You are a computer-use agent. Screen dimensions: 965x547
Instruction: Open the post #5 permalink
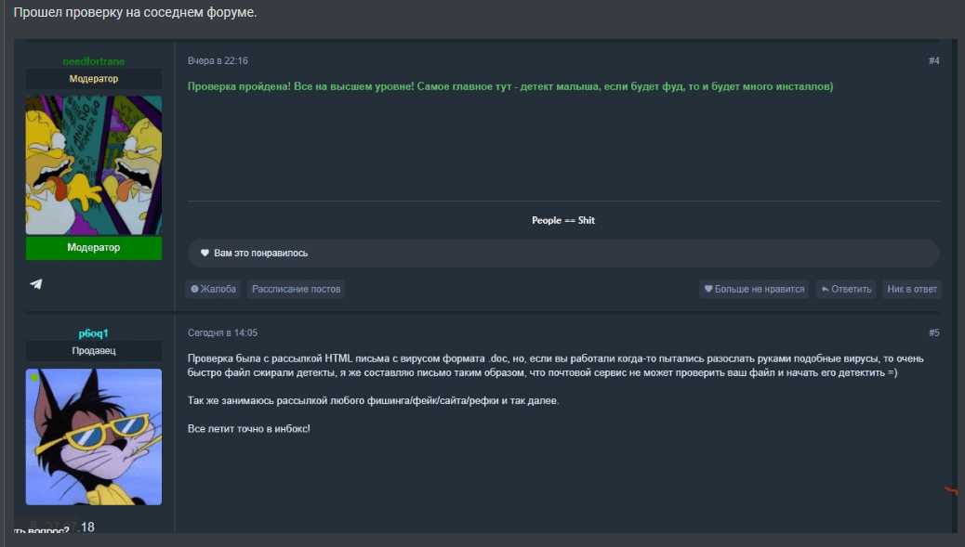(933, 333)
